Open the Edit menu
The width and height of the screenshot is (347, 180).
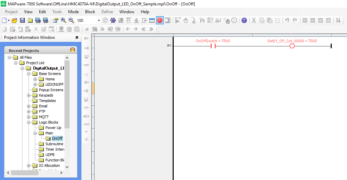(42, 12)
